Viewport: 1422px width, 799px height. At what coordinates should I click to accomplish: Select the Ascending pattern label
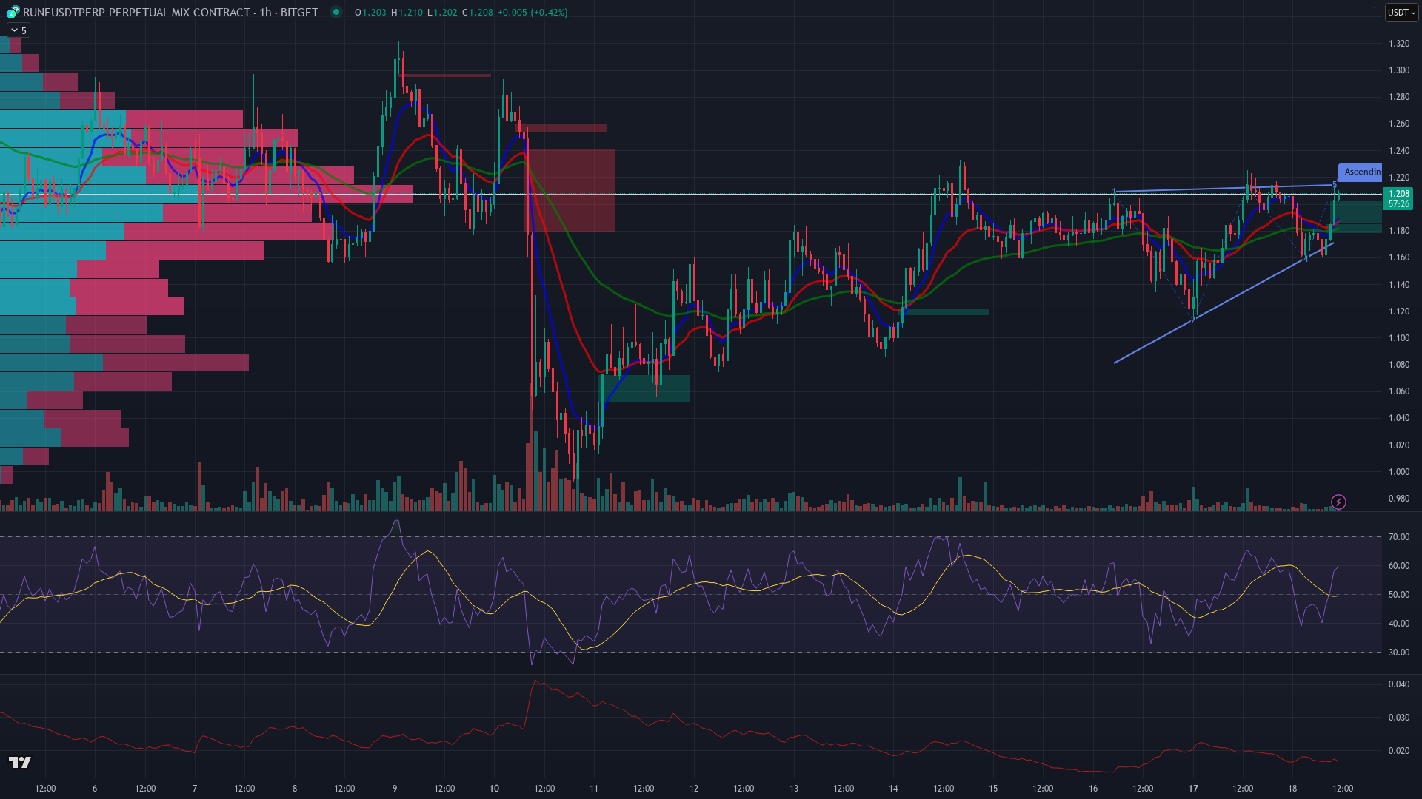point(1361,172)
